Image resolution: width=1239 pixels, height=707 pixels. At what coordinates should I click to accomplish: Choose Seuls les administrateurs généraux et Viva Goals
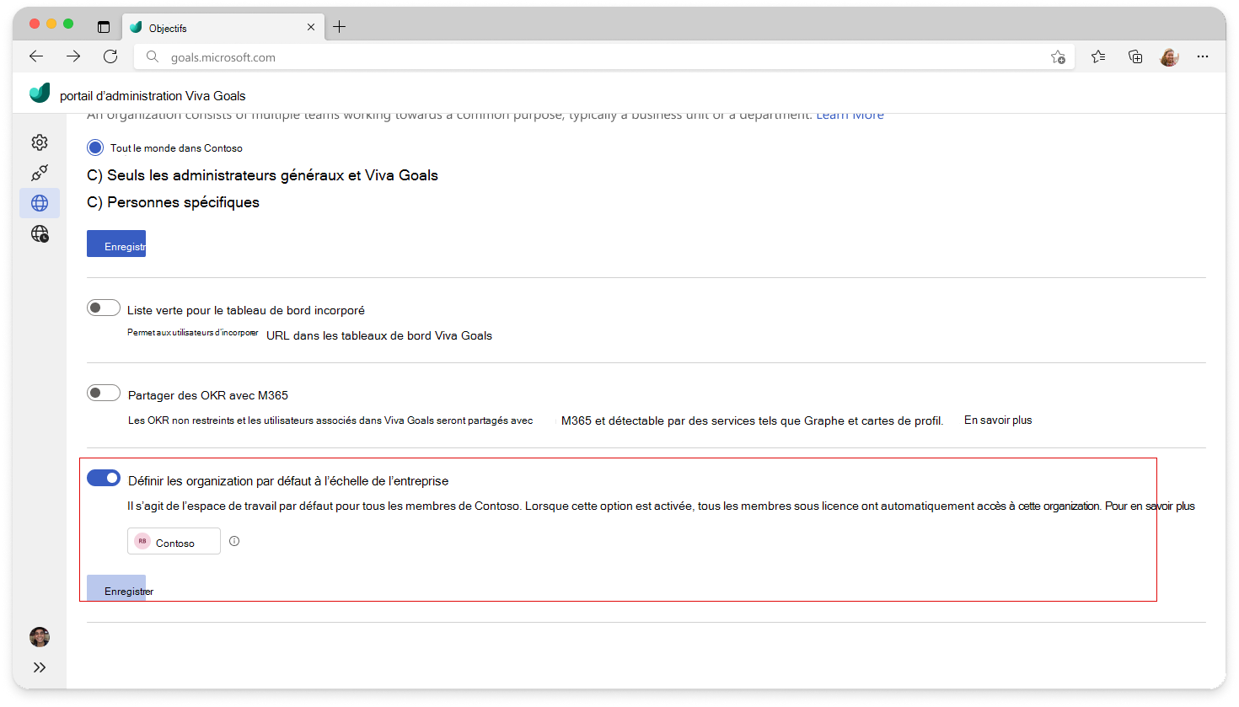pyautogui.click(x=262, y=175)
